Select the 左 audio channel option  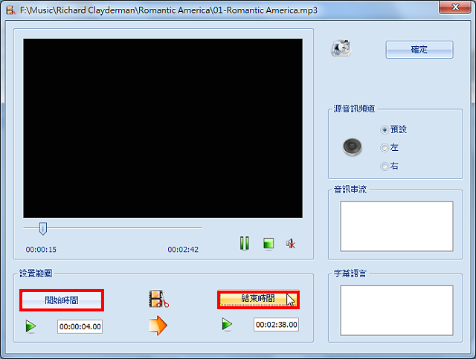(x=389, y=148)
